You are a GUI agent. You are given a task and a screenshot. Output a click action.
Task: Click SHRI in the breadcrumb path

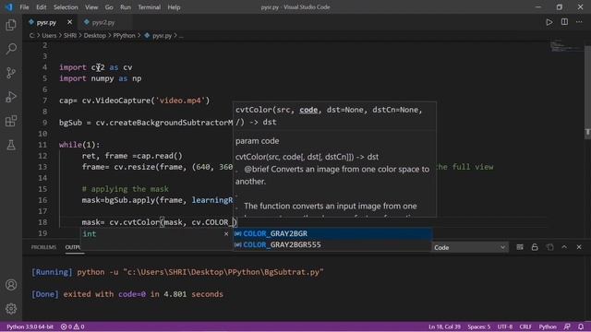click(x=70, y=36)
